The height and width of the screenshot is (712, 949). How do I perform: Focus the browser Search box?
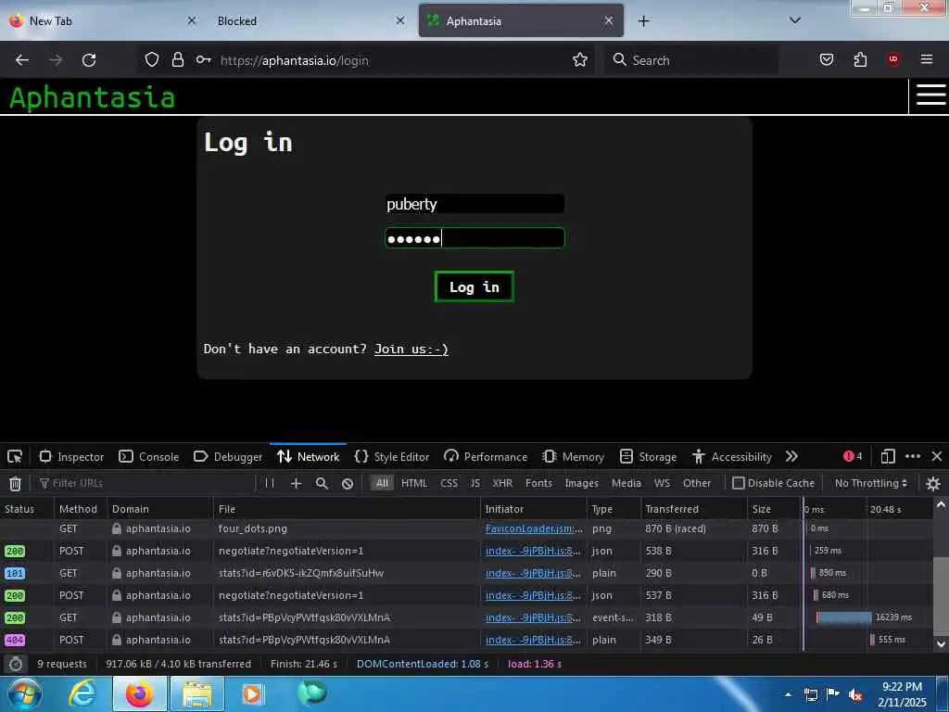691,60
